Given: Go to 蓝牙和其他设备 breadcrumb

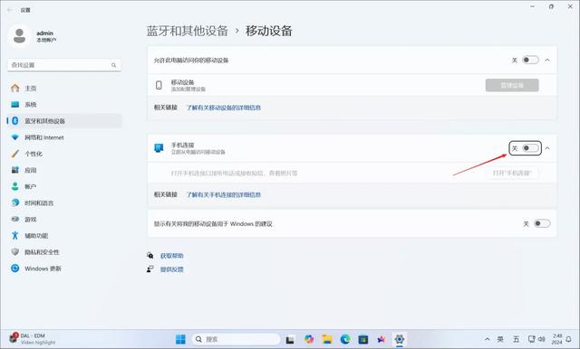Looking at the screenshot, I should click(x=188, y=31).
